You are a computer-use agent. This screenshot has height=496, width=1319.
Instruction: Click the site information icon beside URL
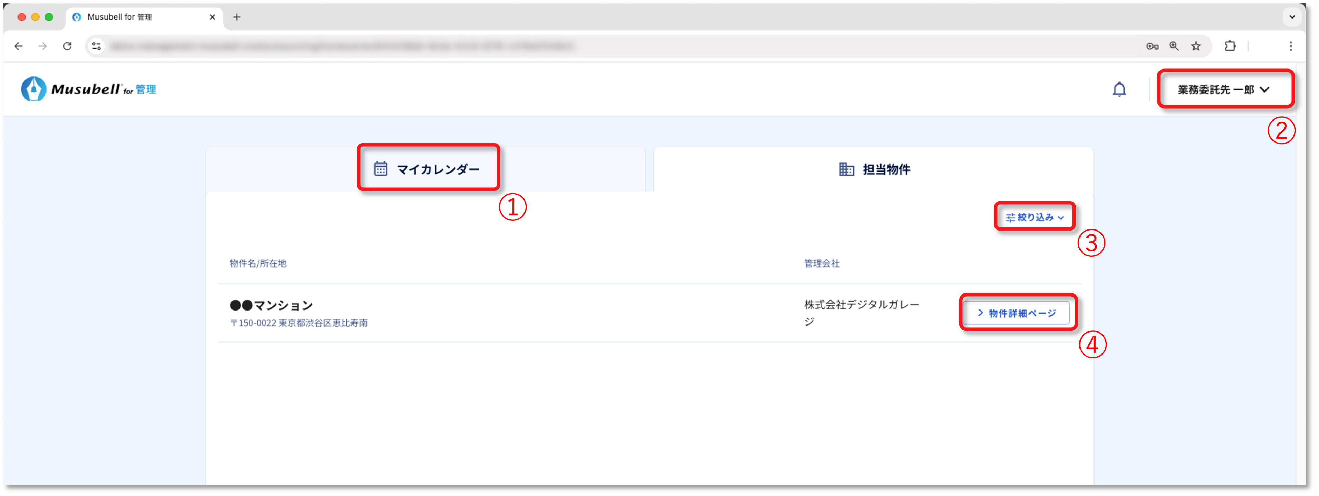point(96,46)
